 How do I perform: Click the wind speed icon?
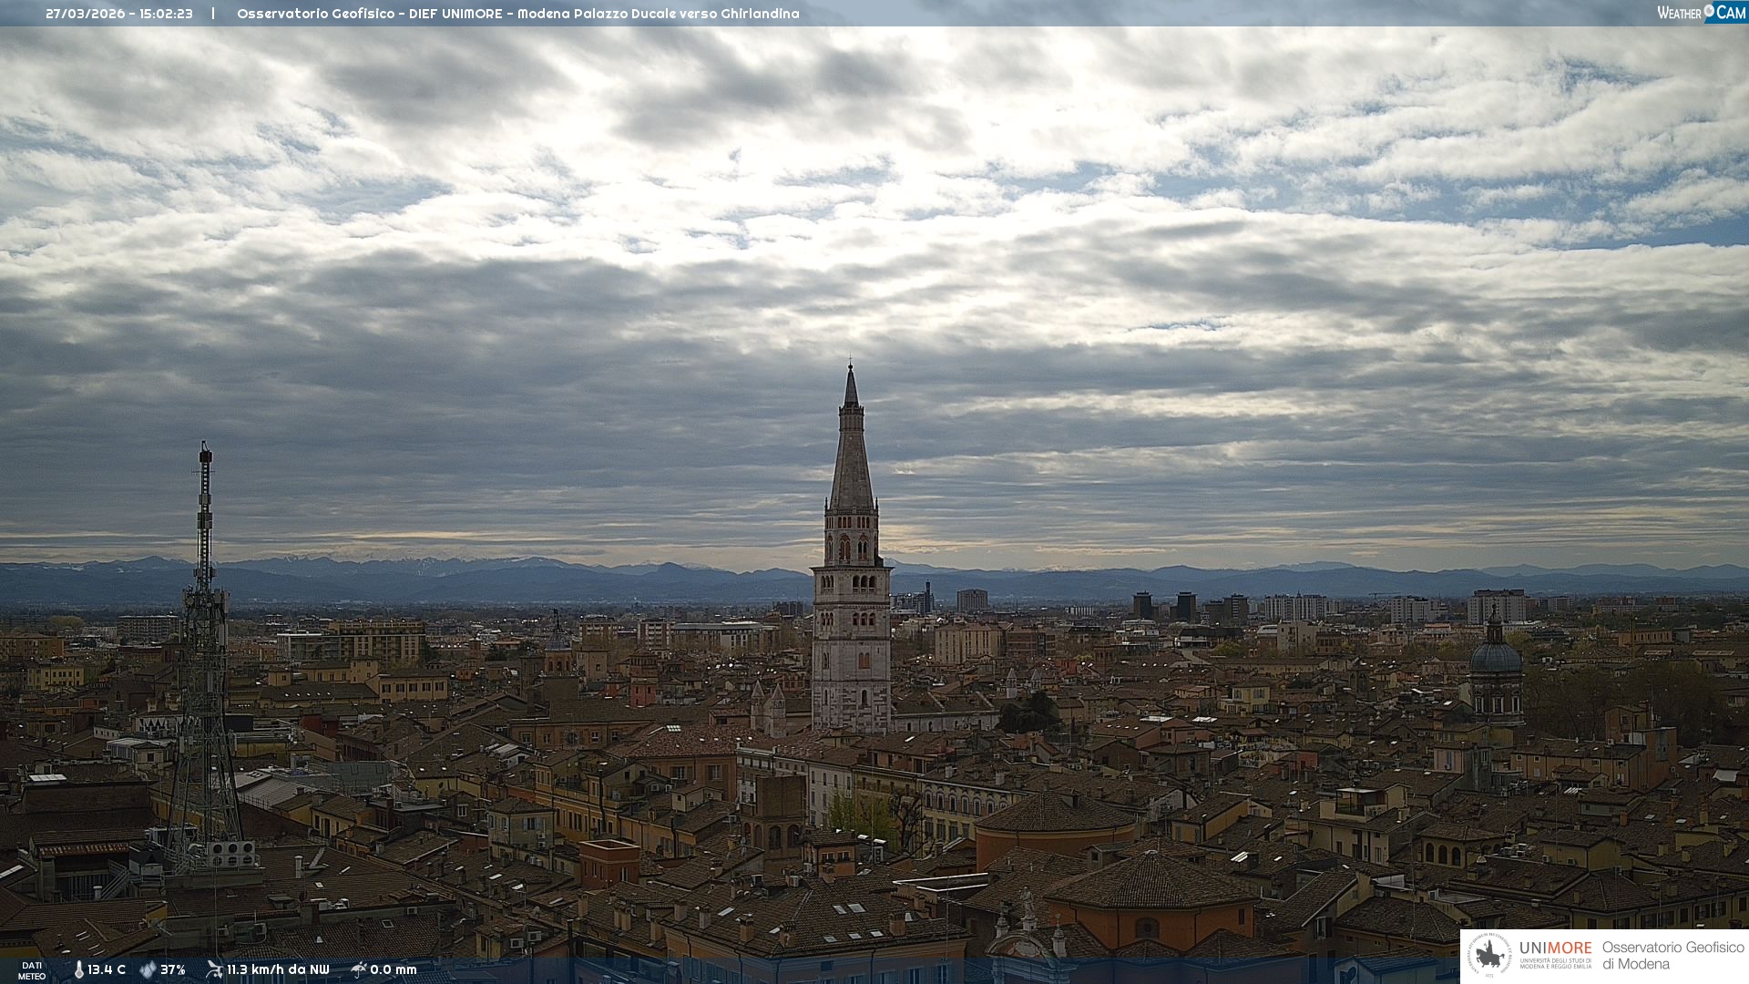coord(214,969)
